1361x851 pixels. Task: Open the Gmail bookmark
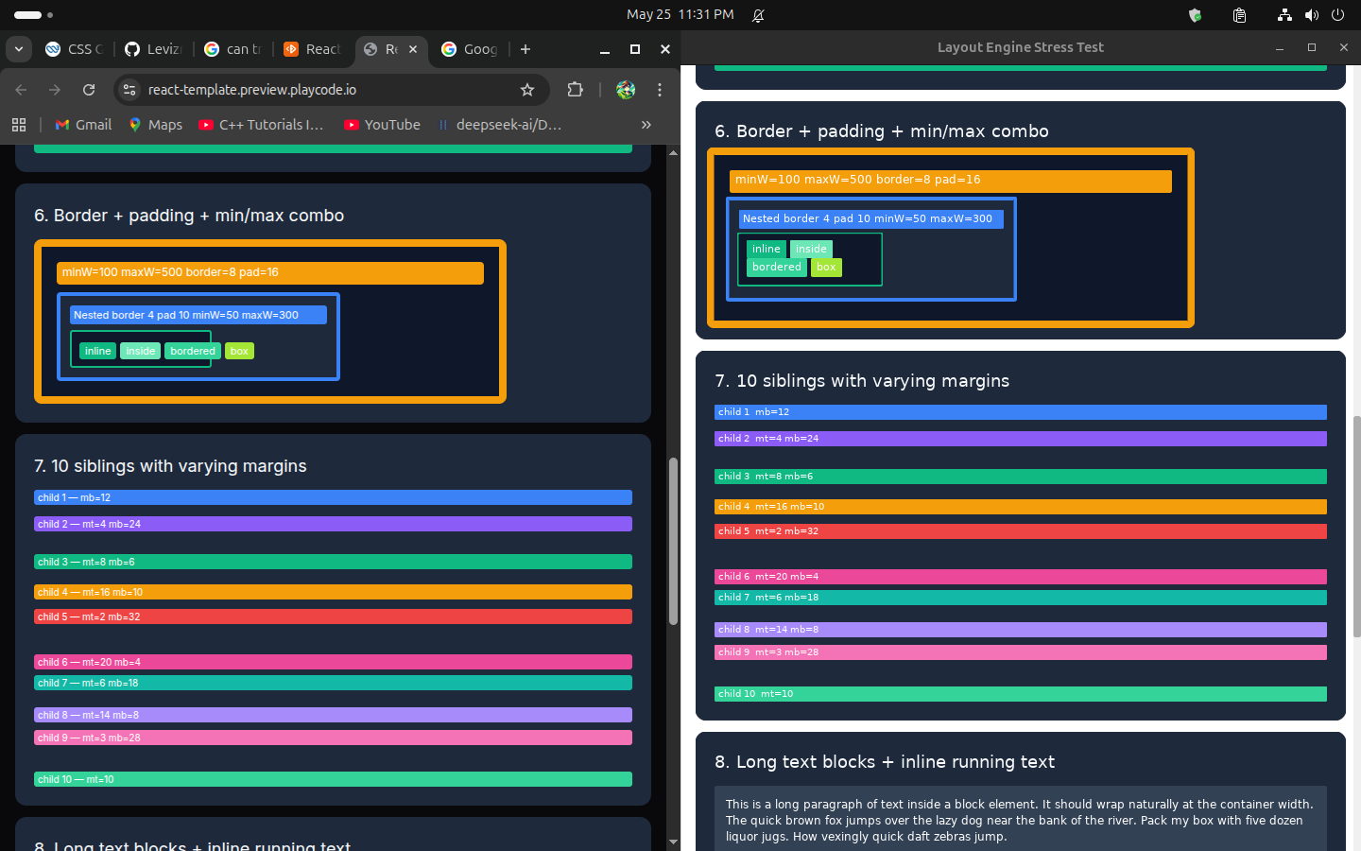coord(83,125)
